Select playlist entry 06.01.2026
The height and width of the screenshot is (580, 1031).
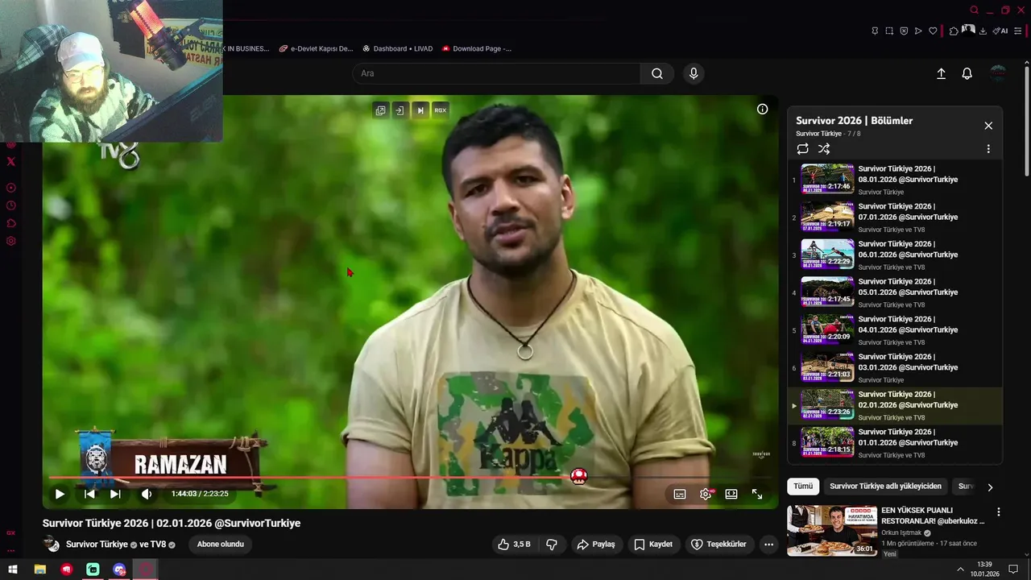coord(894,255)
